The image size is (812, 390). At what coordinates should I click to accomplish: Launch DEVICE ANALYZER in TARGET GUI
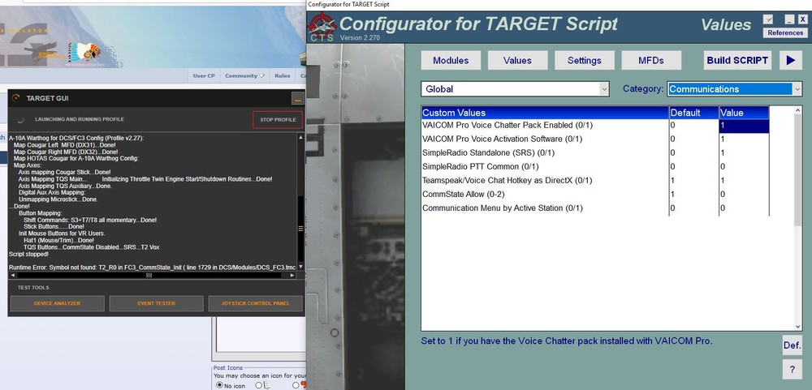(x=57, y=303)
